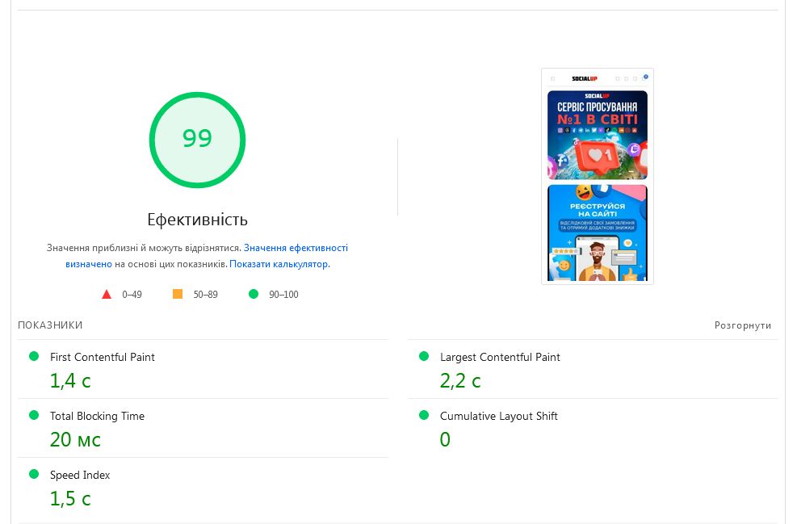This screenshot has height=524, width=797.
Task: Open the Значення ефективності визначено link
Action: (x=296, y=248)
